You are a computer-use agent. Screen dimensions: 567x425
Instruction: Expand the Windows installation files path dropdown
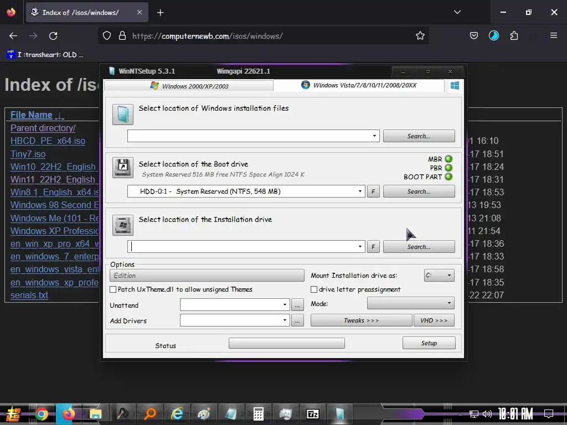pos(374,136)
